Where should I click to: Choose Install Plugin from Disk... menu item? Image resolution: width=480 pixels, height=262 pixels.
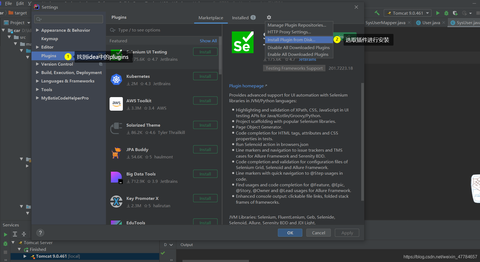click(x=299, y=40)
